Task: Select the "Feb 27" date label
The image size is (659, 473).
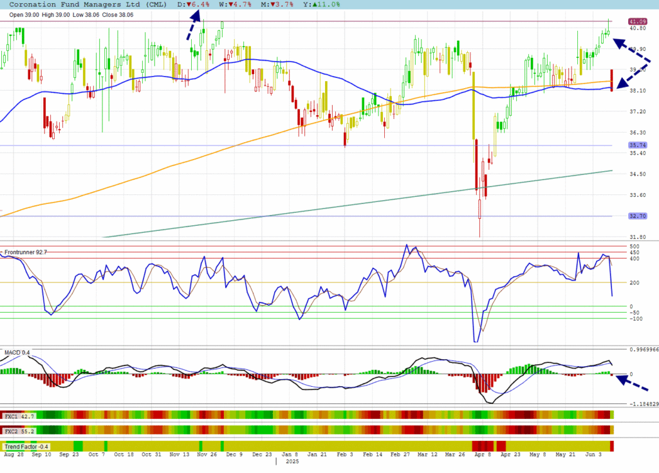Action: (400, 454)
